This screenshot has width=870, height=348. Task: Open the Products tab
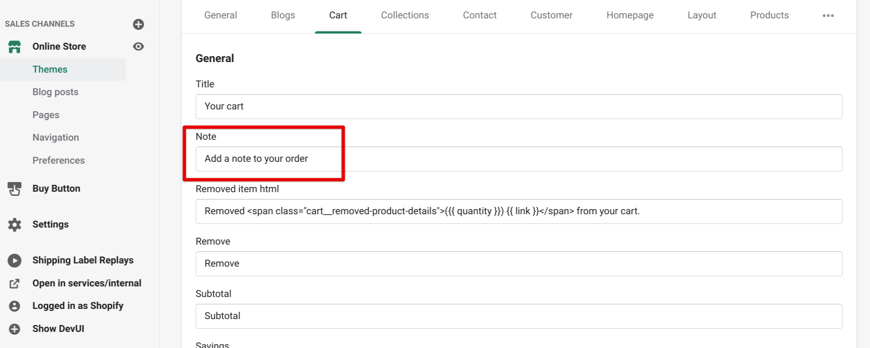coord(769,15)
